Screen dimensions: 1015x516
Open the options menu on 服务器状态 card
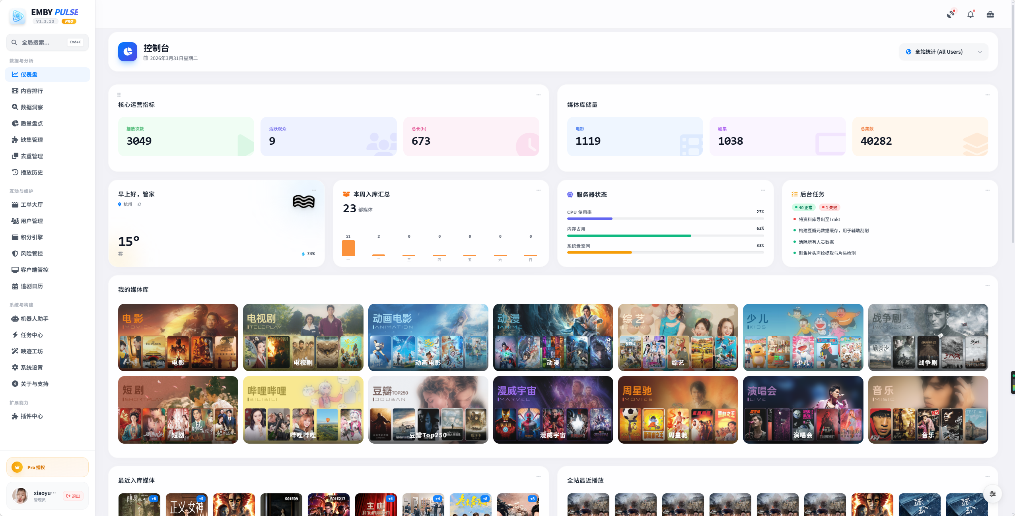(x=763, y=190)
